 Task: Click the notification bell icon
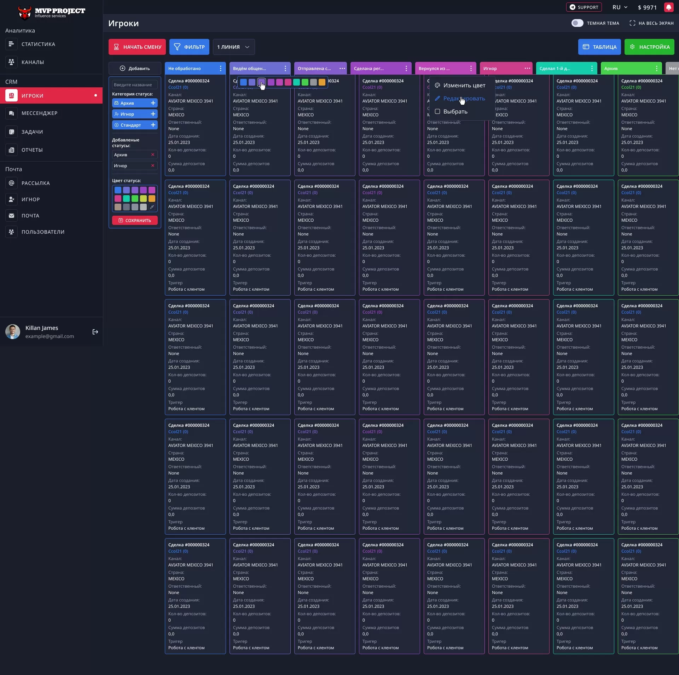pyautogui.click(x=669, y=7)
